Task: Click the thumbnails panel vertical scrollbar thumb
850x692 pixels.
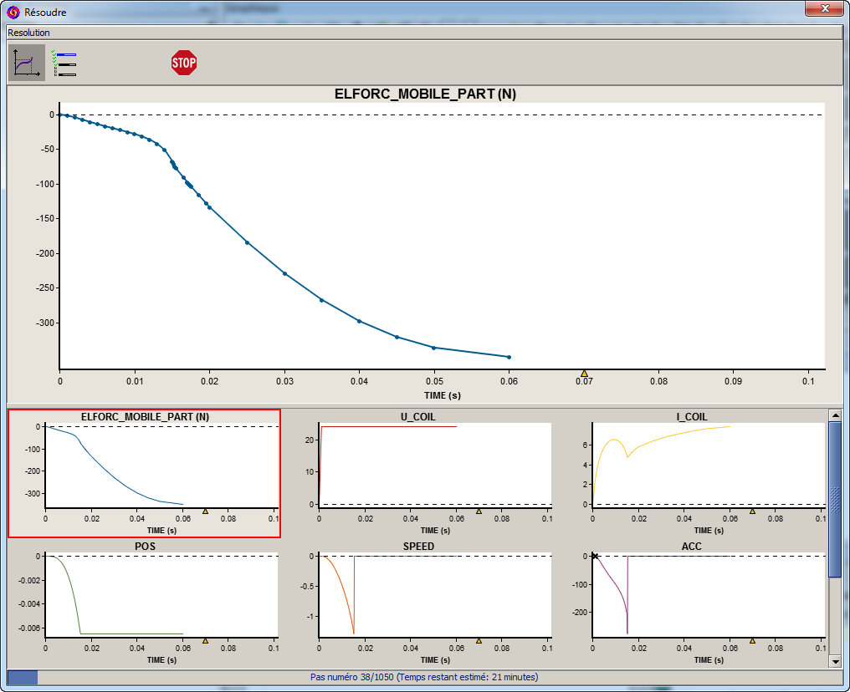Action: (x=834, y=499)
